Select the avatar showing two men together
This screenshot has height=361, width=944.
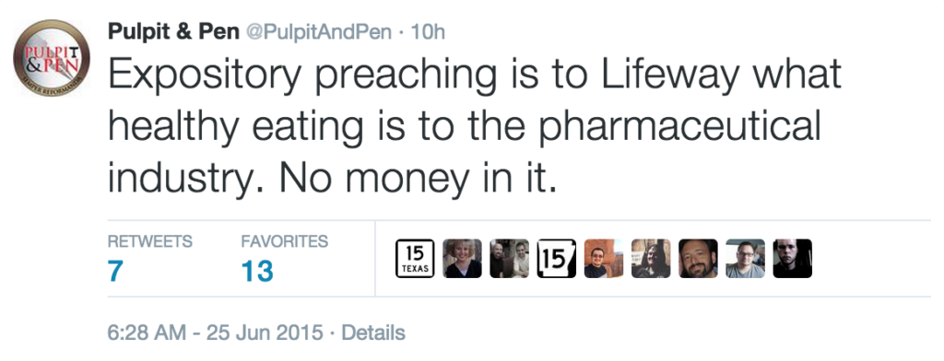pyautogui.click(x=509, y=259)
